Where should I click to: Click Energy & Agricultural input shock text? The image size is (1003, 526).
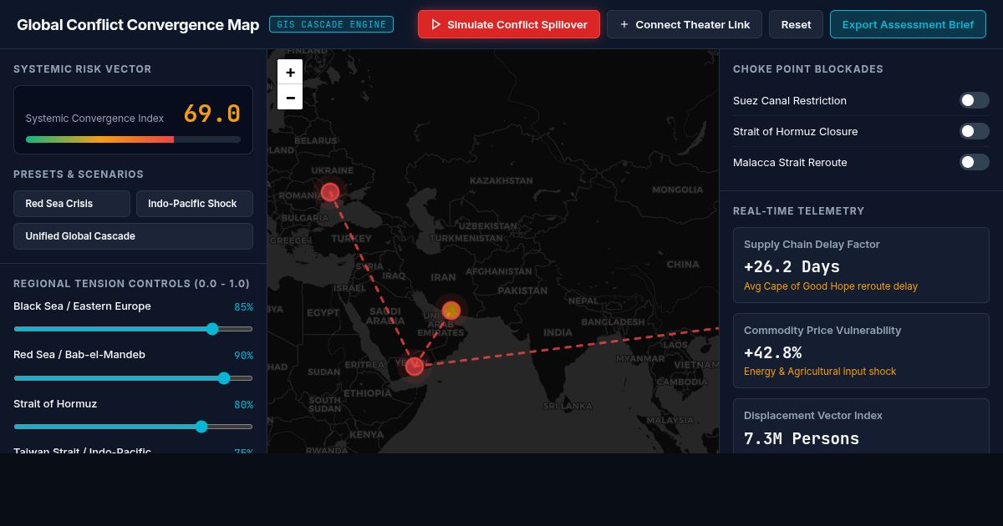tap(820, 372)
